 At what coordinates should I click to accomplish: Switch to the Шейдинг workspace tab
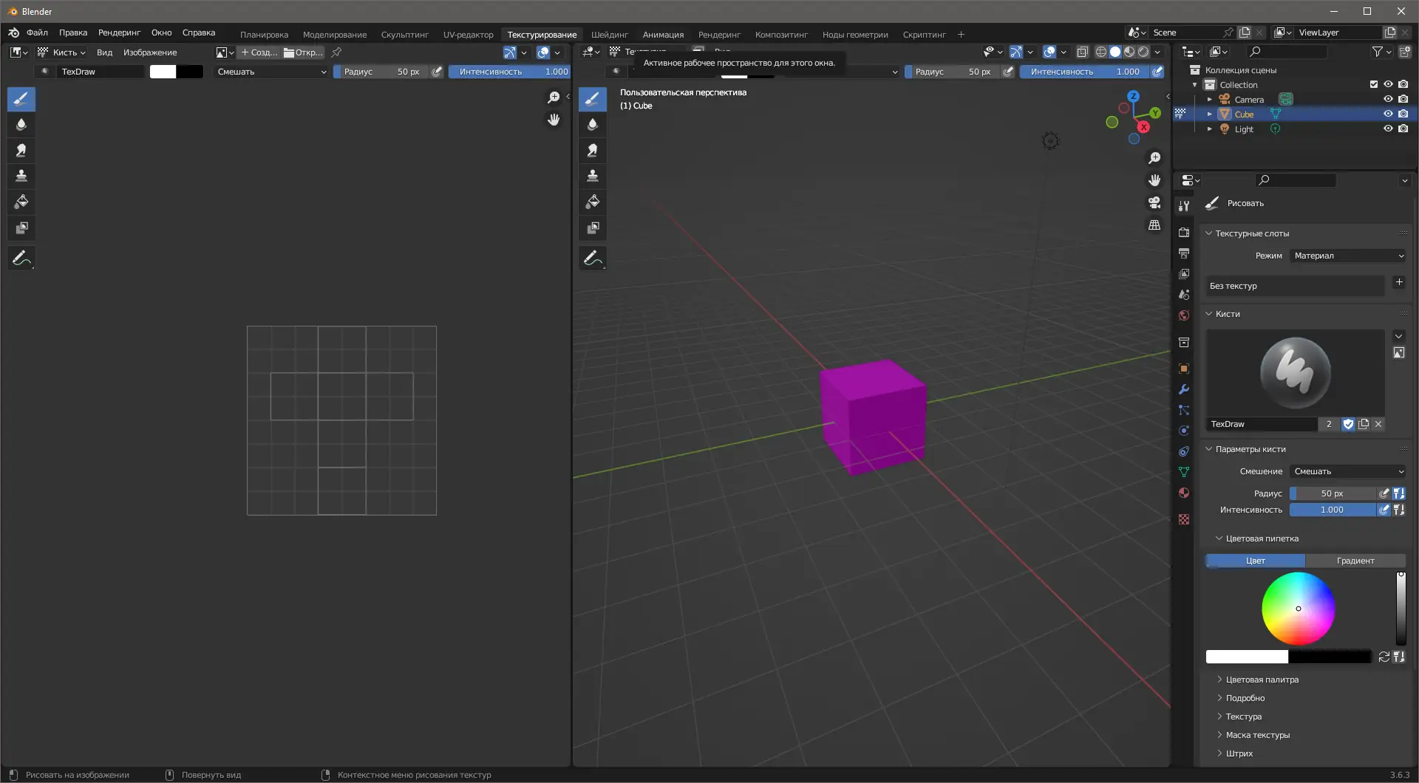610,35
